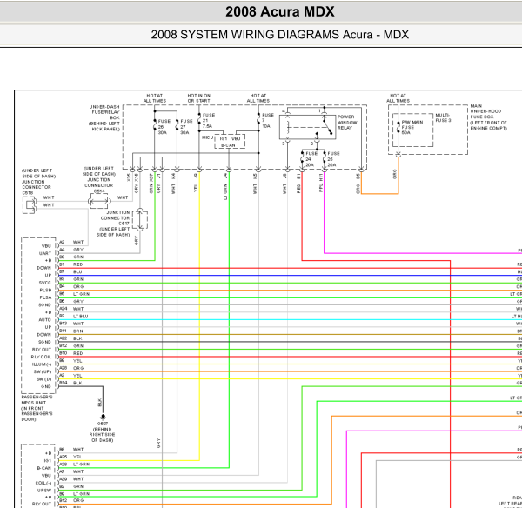Click the vertical YEL J9 wire label

click(x=196, y=183)
